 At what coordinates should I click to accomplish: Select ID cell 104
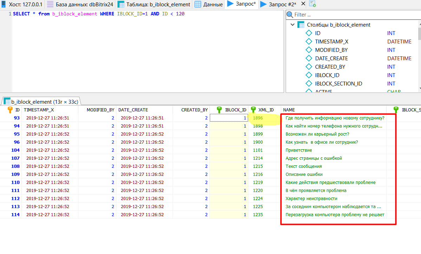[x=11, y=150]
